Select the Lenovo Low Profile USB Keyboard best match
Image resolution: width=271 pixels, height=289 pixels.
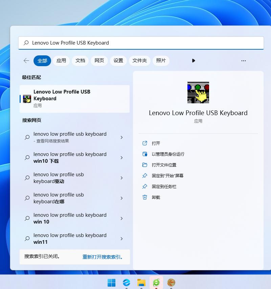pyautogui.click(x=74, y=99)
